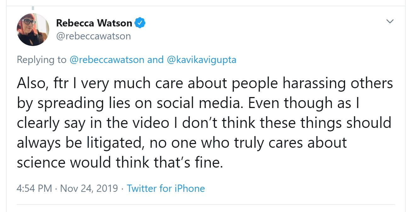The height and width of the screenshot is (212, 413).
Task: Click the 4:54 PM timestamp
Action: [34, 188]
